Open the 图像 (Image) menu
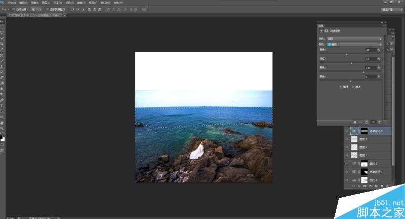The height and width of the screenshot is (219, 405). tap(34, 3)
